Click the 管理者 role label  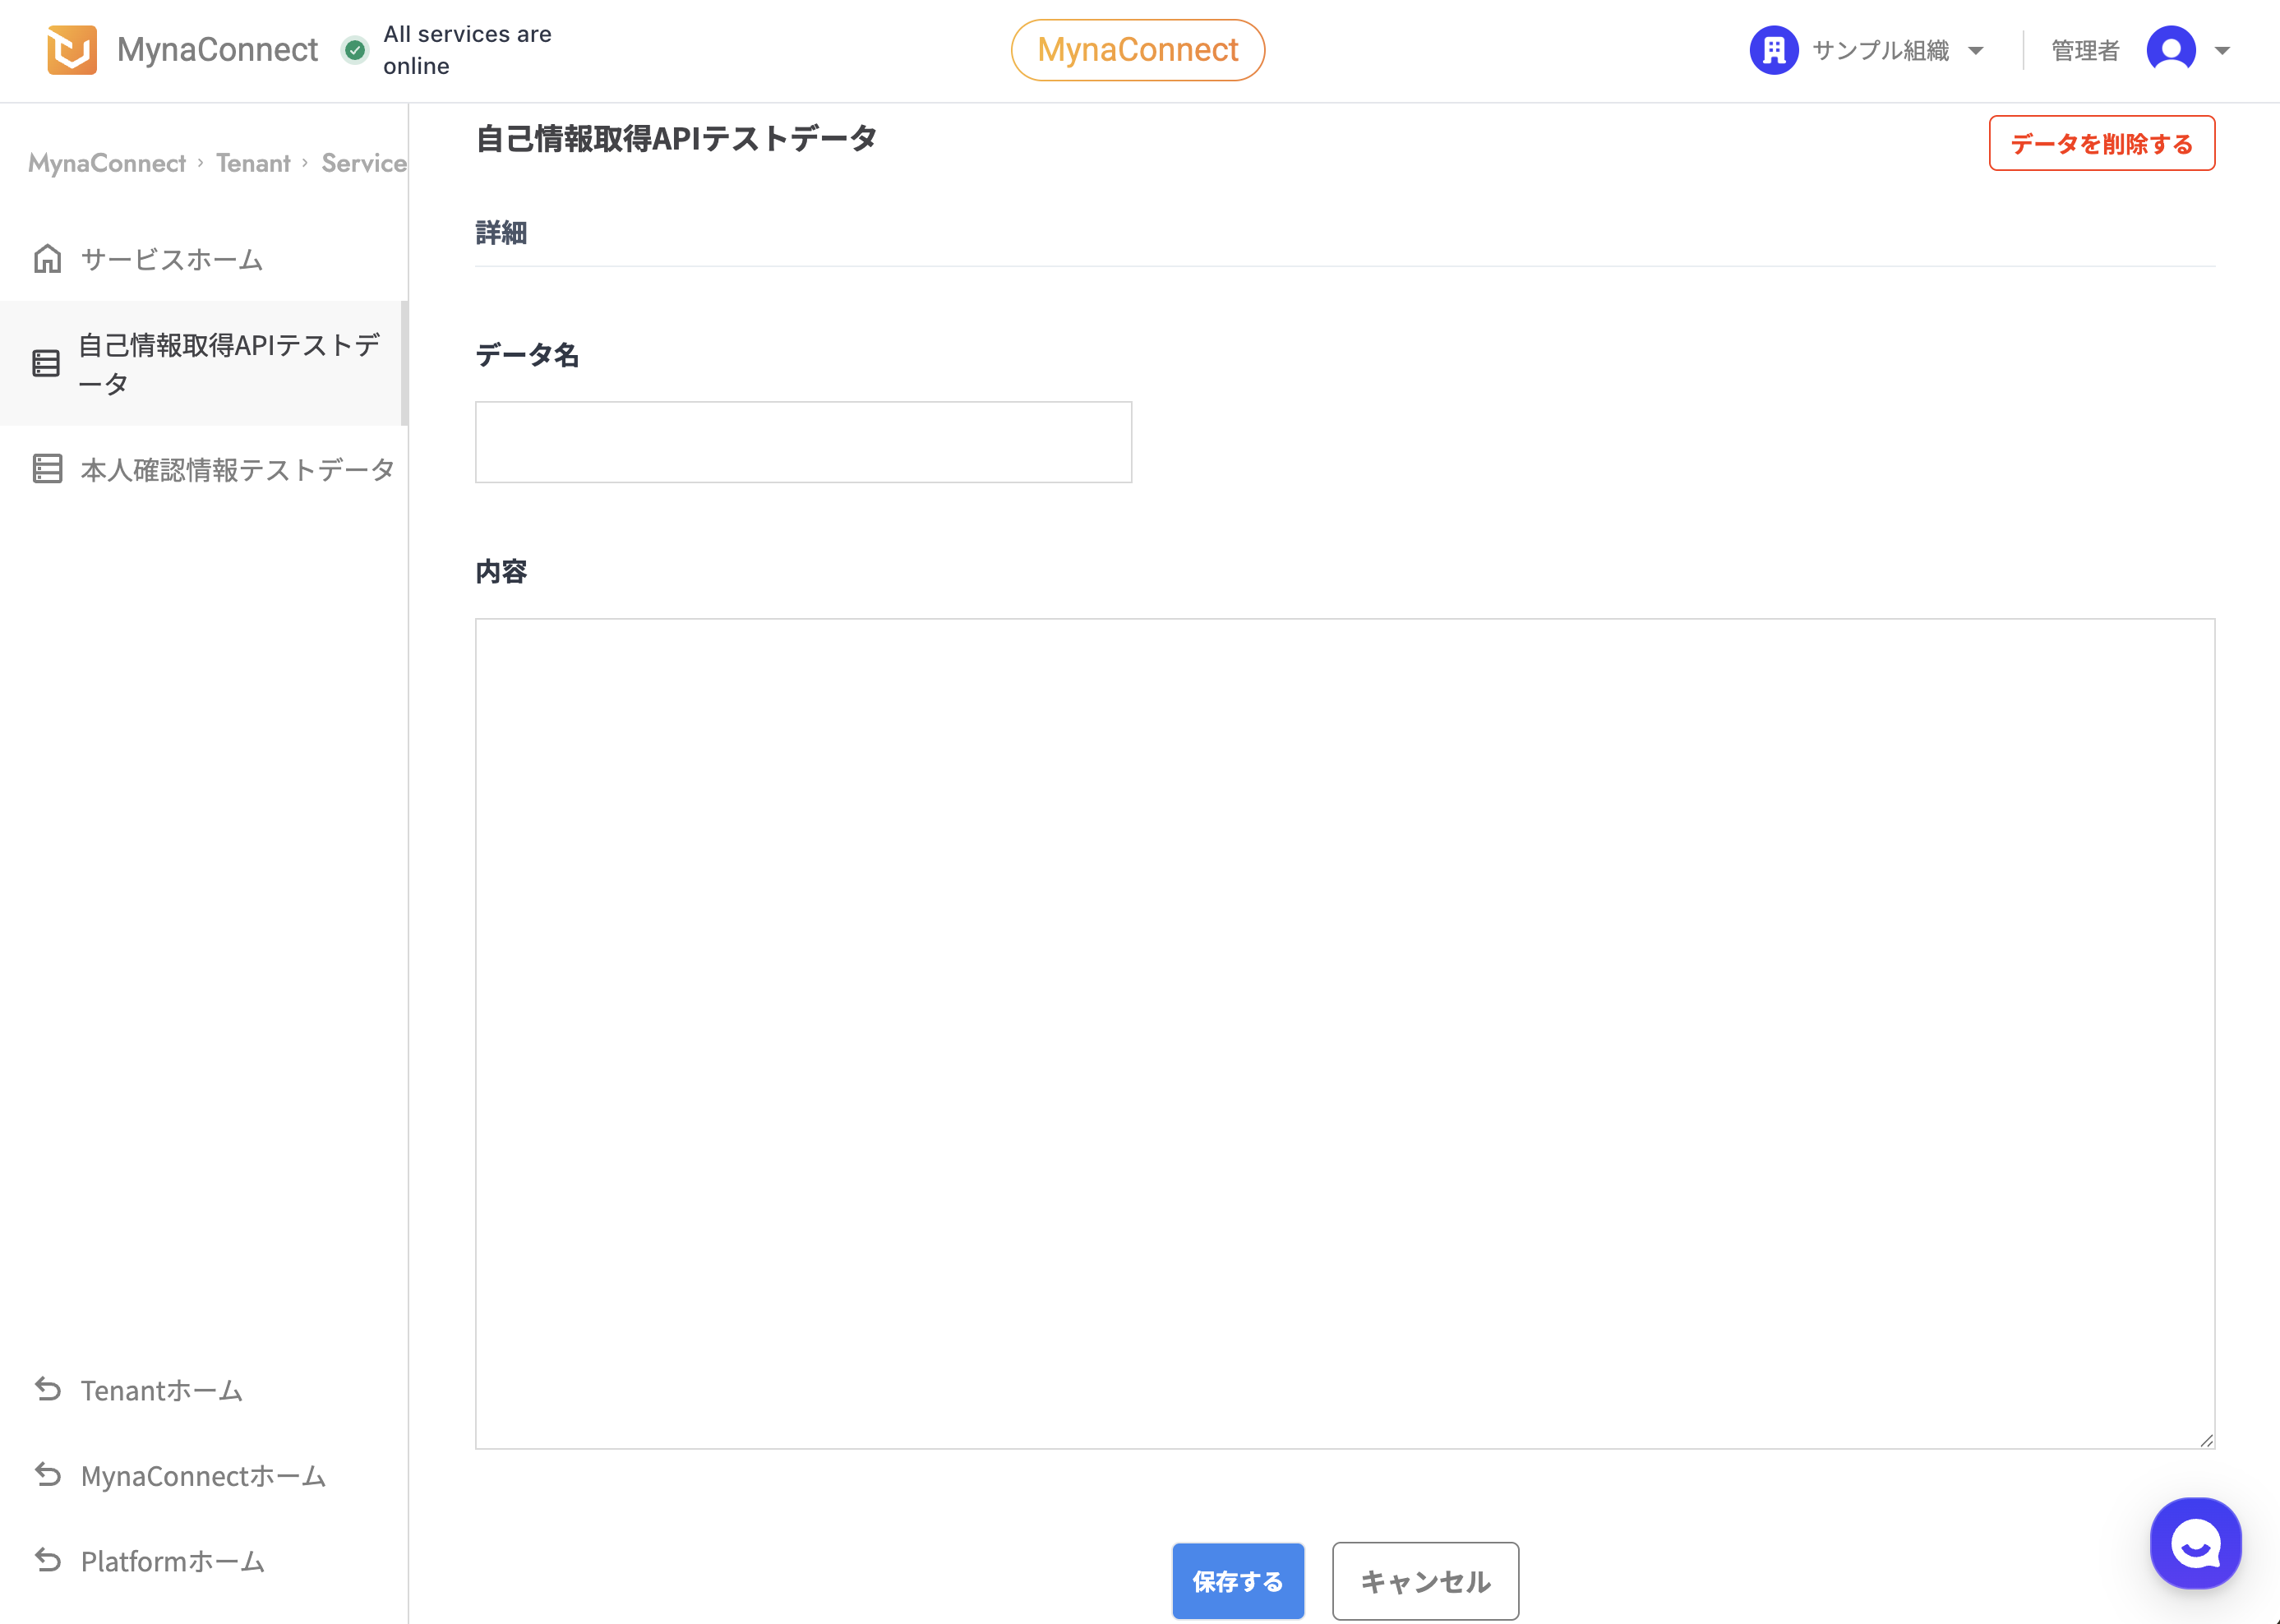[x=2085, y=50]
